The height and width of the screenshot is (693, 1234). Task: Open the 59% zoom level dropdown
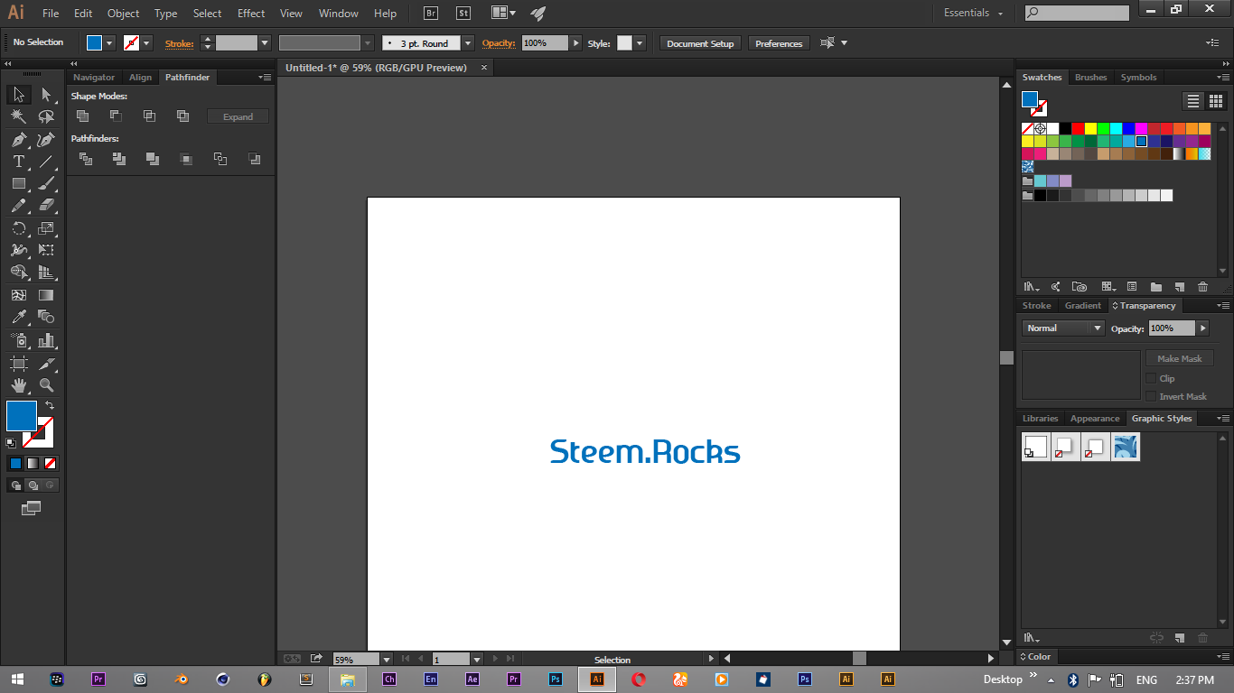[386, 660]
